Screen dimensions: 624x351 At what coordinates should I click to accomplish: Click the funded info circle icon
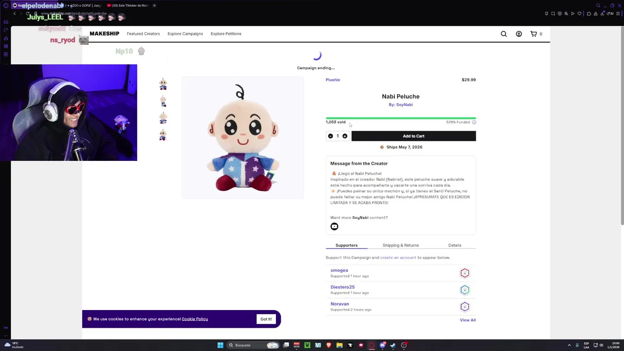coord(474,122)
